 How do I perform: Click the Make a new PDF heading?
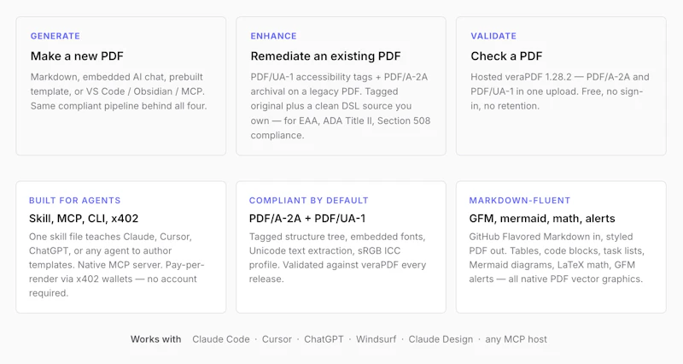click(77, 56)
